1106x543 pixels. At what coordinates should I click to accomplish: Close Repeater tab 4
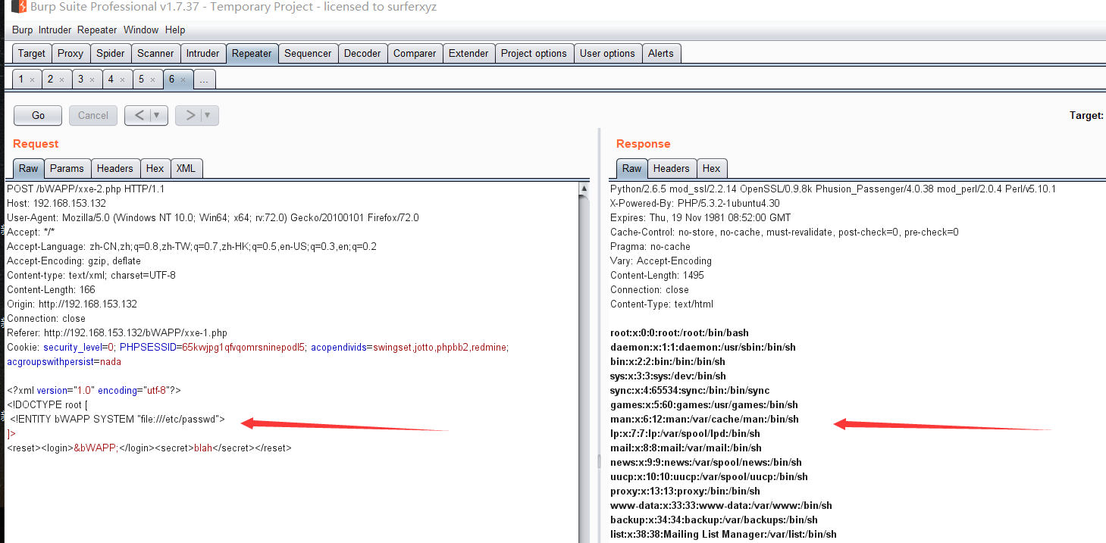tap(122, 80)
